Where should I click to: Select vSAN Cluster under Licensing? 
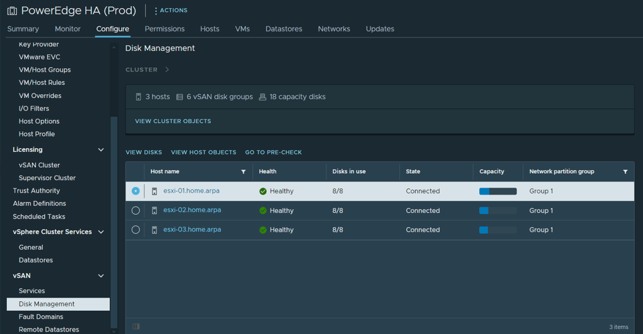pyautogui.click(x=40, y=165)
